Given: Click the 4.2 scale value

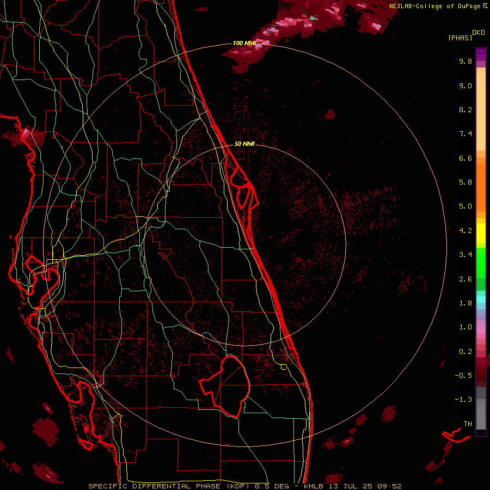Looking at the screenshot, I should (x=465, y=231).
